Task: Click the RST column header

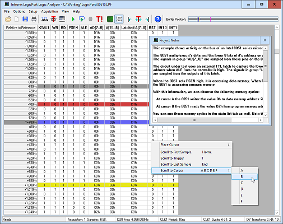Action: click(x=152, y=27)
